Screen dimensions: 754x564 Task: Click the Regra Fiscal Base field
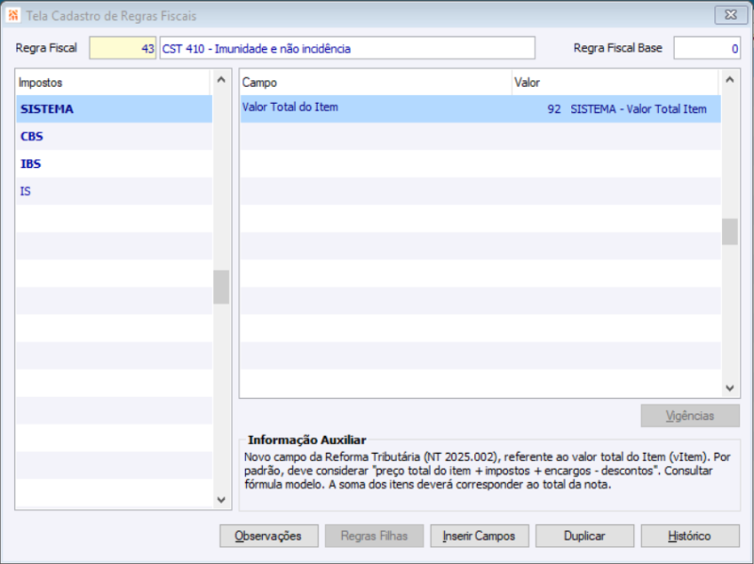click(x=707, y=47)
